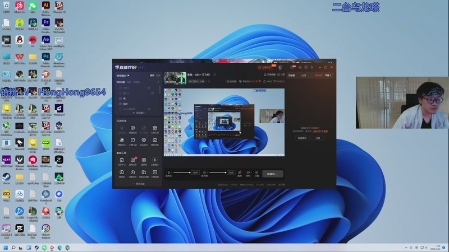Image resolution: width=449 pixels, height=252 pixels.
Task: Click the Windows Start button on taskbar
Action: 7,248
